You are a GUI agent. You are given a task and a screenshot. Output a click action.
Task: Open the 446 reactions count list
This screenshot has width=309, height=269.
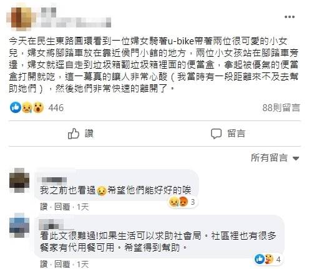coord(56,108)
